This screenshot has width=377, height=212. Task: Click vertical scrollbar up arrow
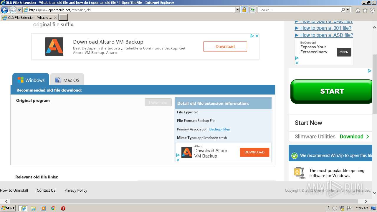[375, 27]
